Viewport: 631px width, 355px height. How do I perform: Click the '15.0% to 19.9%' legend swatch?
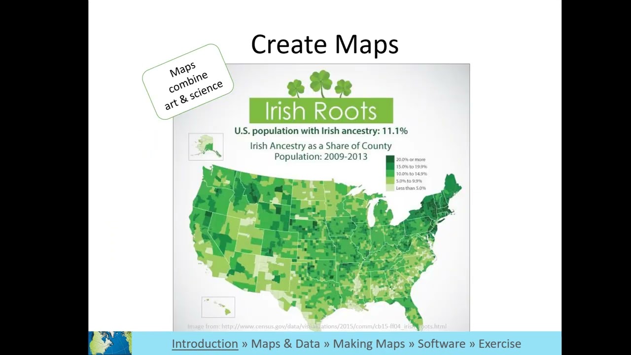click(390, 167)
